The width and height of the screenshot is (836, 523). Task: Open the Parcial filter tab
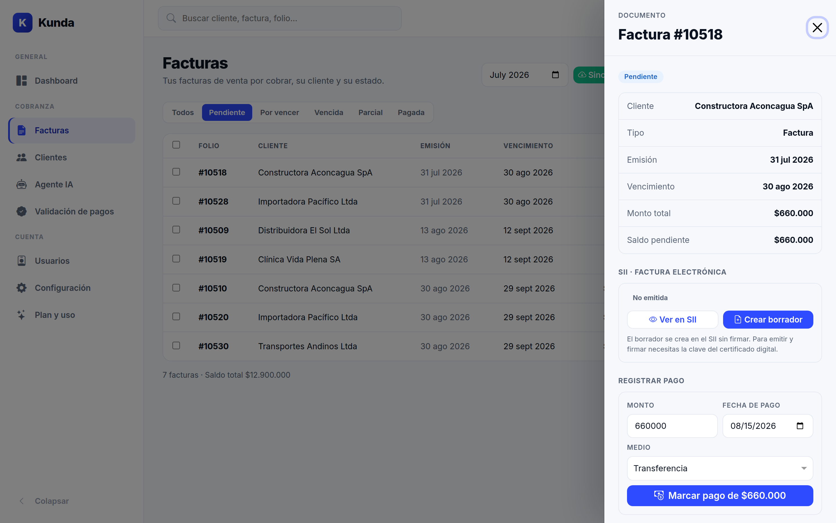coord(370,112)
